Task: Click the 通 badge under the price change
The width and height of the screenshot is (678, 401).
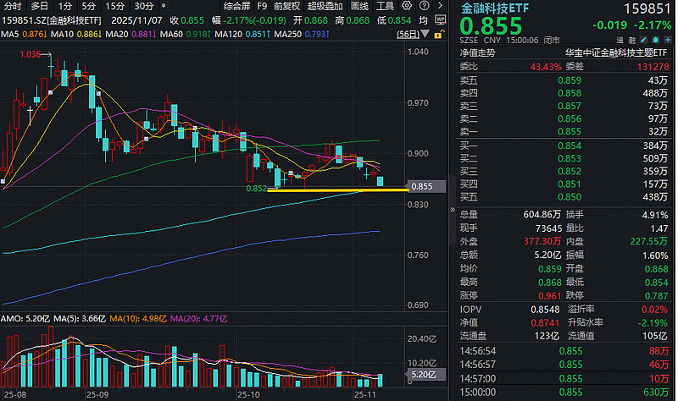Action: pos(620,40)
